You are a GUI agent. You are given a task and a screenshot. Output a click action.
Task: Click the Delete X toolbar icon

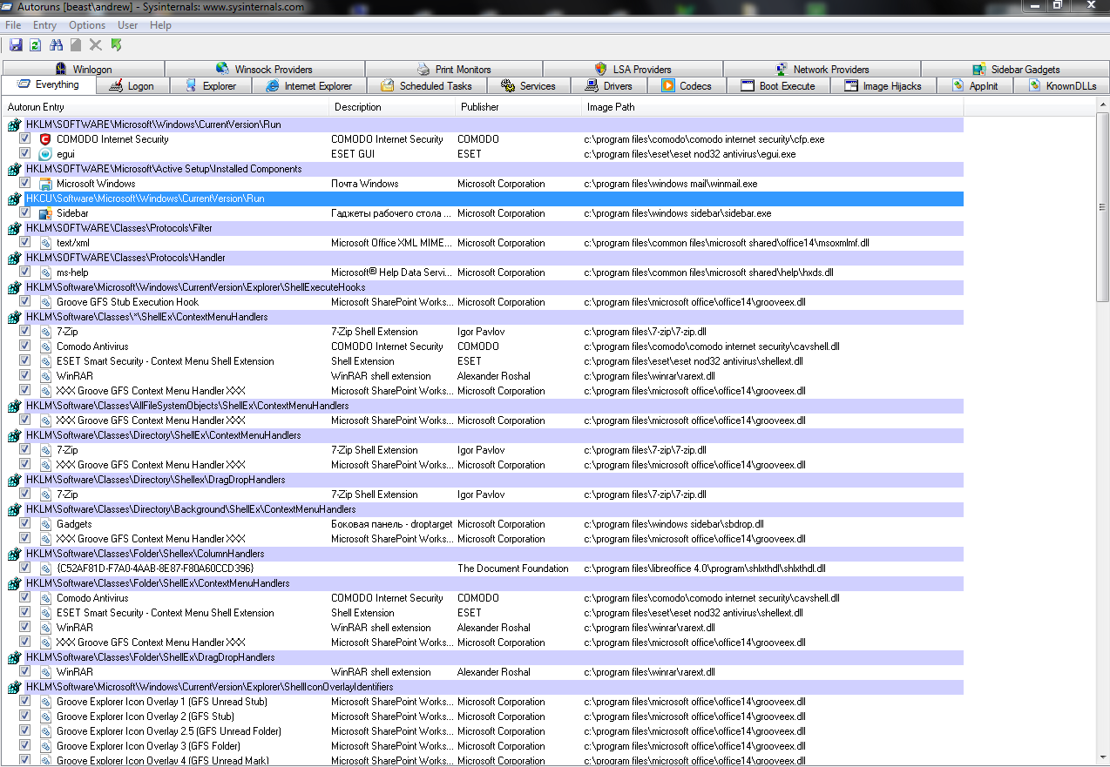(x=96, y=44)
